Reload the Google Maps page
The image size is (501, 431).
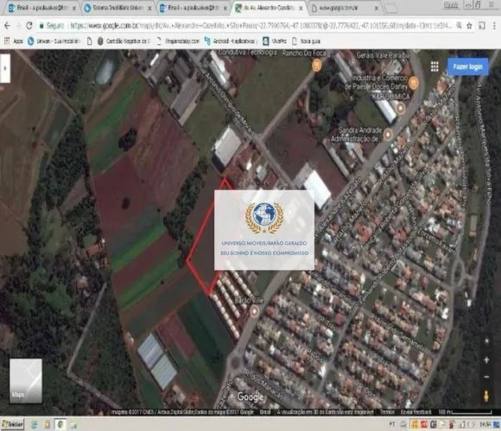coord(29,26)
